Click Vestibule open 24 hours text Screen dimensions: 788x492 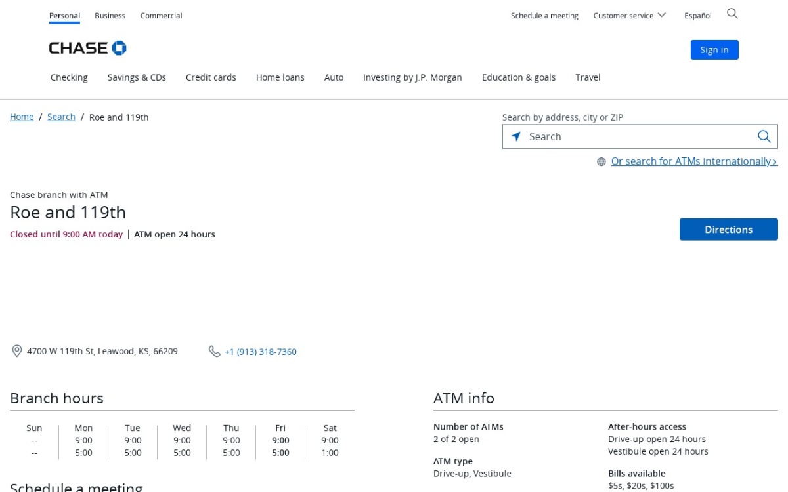click(x=658, y=451)
